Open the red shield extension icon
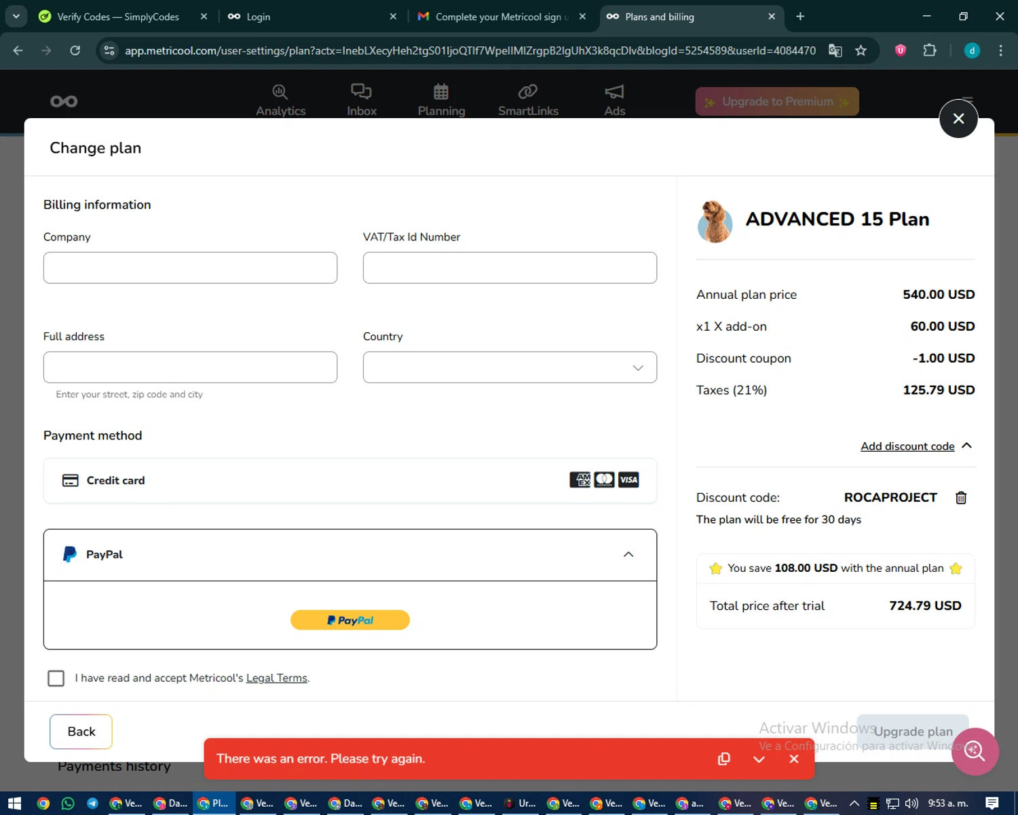This screenshot has height=815, width=1018. click(901, 50)
